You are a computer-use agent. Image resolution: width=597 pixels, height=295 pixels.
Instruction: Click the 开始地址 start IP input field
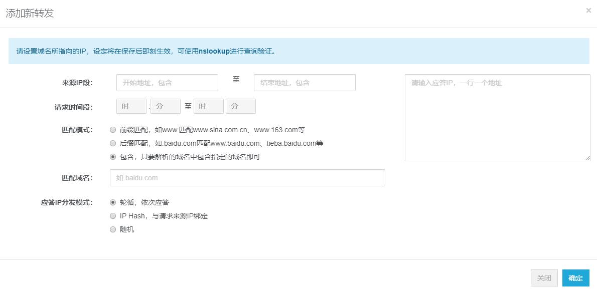click(167, 82)
